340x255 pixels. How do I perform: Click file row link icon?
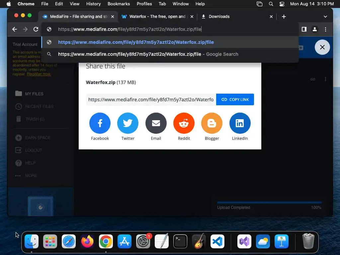(312, 79)
